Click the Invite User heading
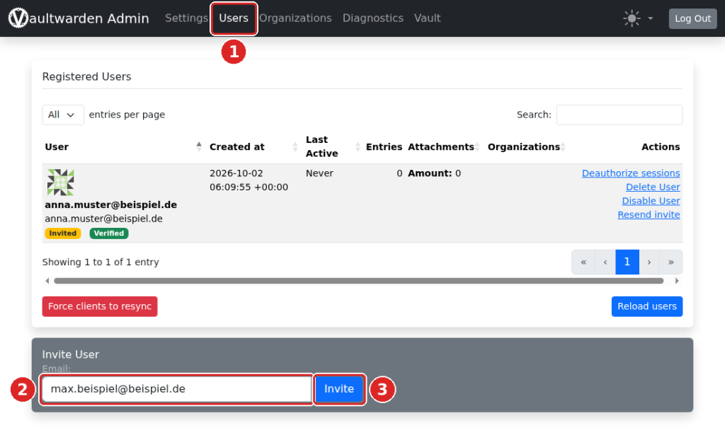This screenshot has width=725, height=428. coord(71,354)
